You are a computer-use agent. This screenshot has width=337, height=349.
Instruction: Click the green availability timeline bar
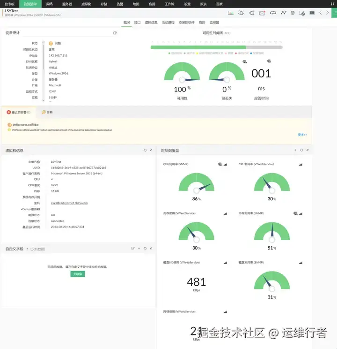pyautogui.click(x=198, y=47)
